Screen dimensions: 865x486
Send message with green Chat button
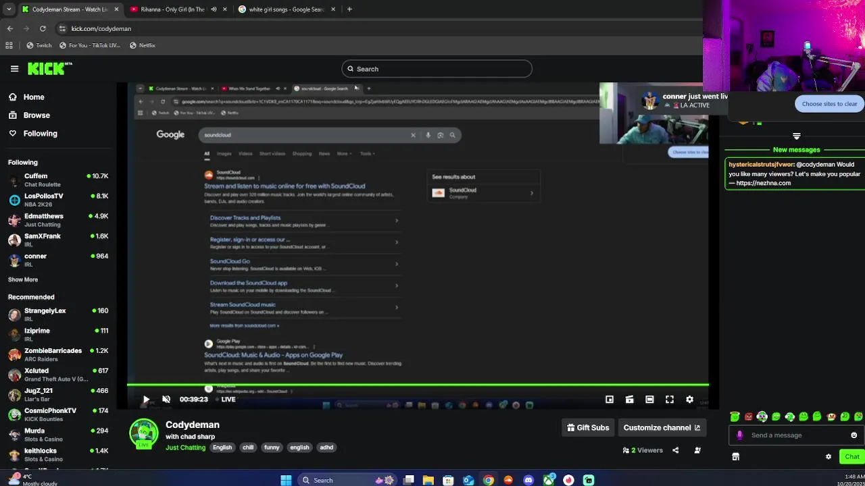pos(851,457)
